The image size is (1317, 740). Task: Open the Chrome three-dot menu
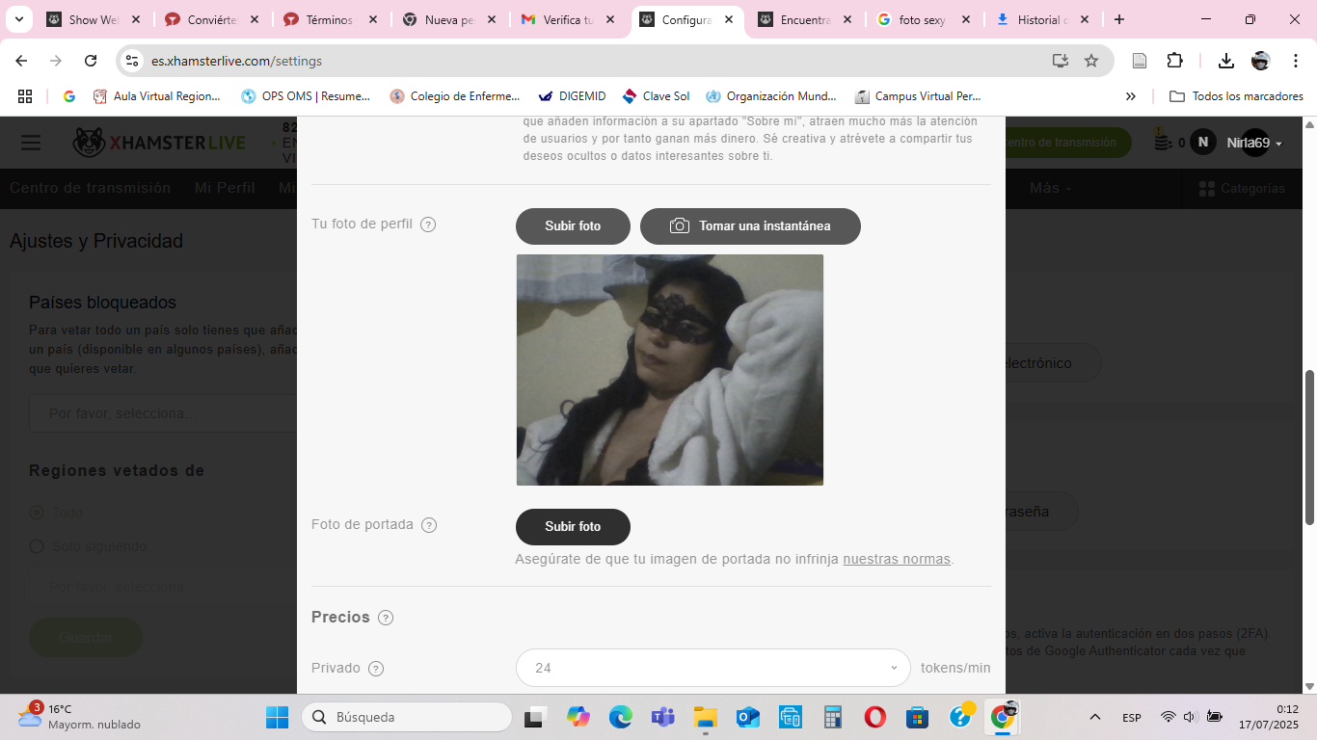1295,61
